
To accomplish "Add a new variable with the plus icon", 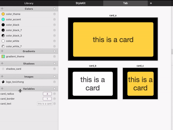I will click(2, 89).
